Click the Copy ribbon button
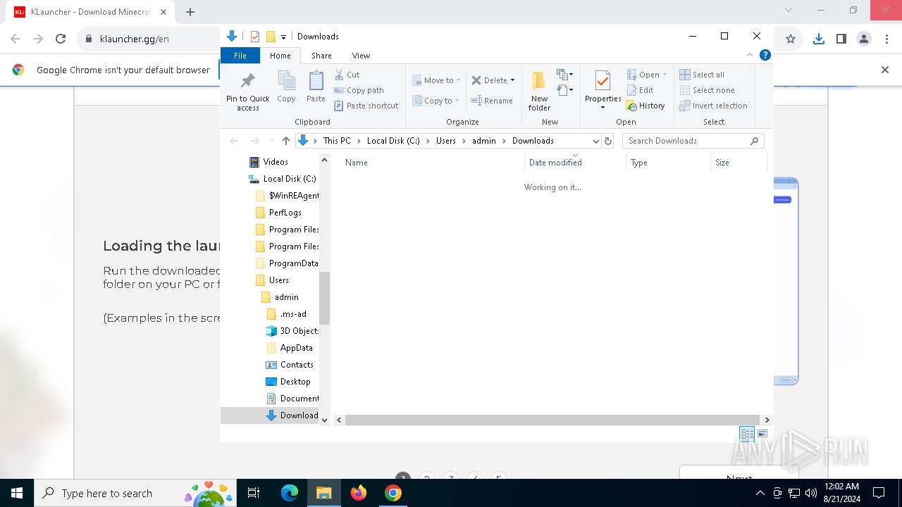The width and height of the screenshot is (902, 507). (286, 87)
